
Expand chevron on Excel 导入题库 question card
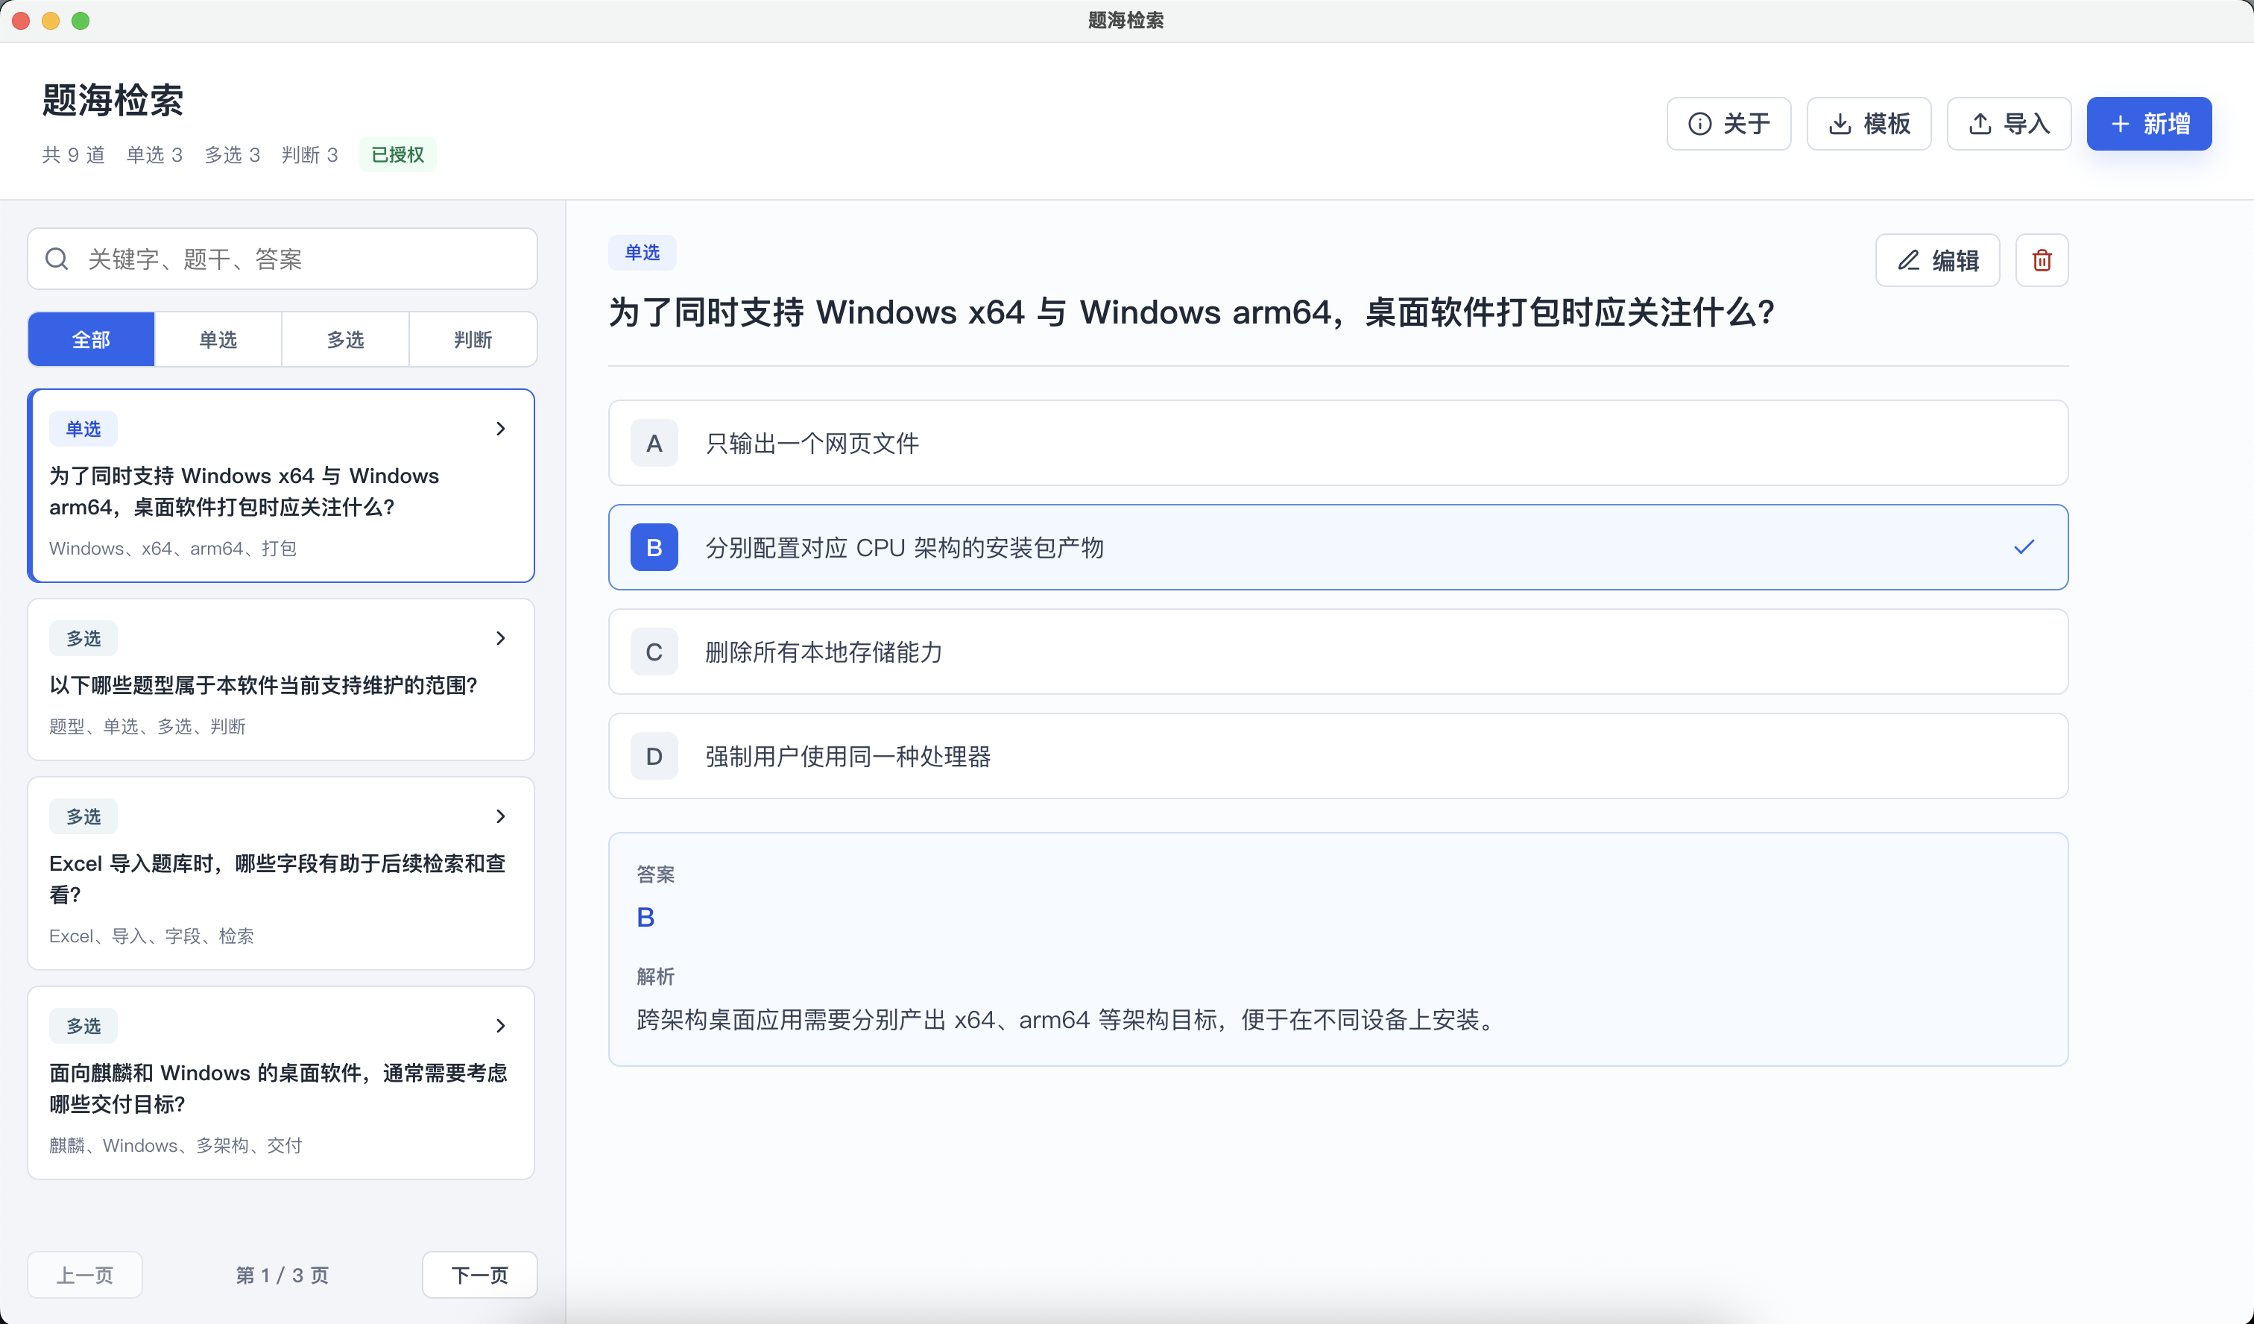500,816
